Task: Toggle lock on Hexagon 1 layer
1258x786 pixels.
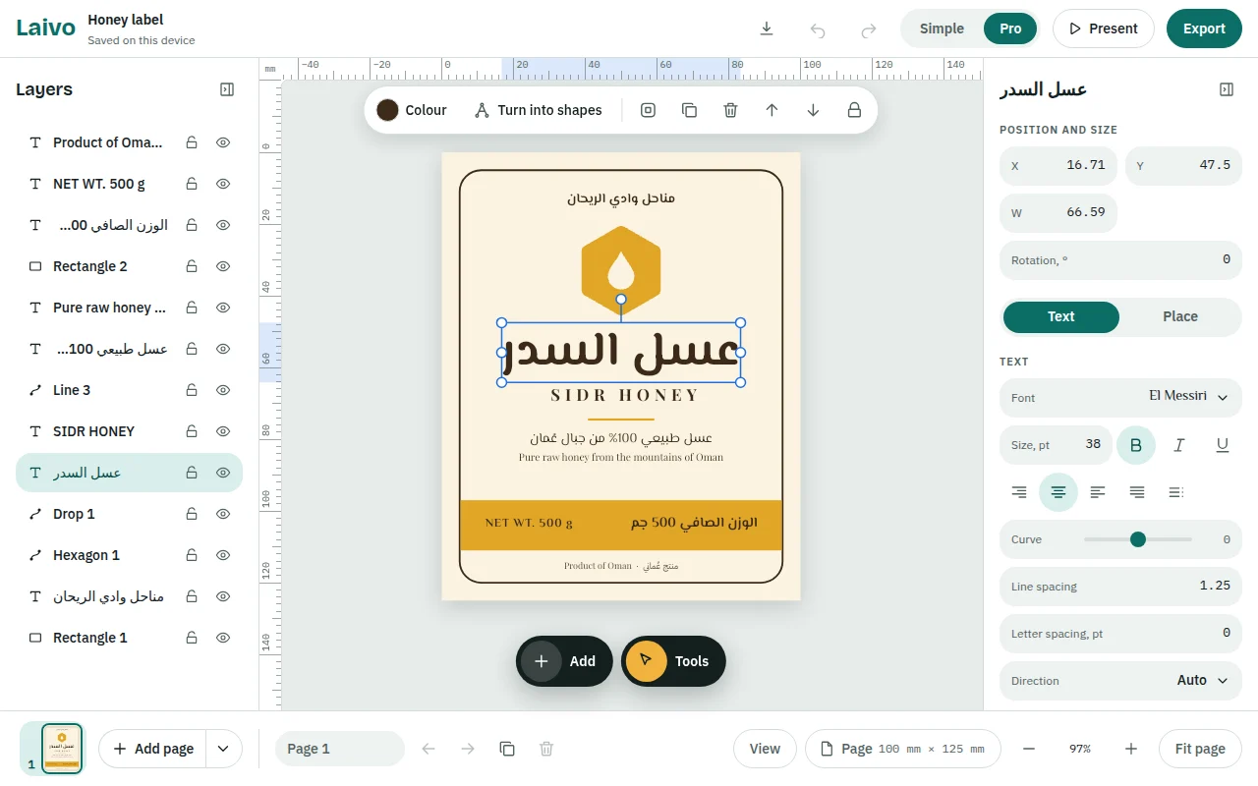Action: [x=192, y=555]
